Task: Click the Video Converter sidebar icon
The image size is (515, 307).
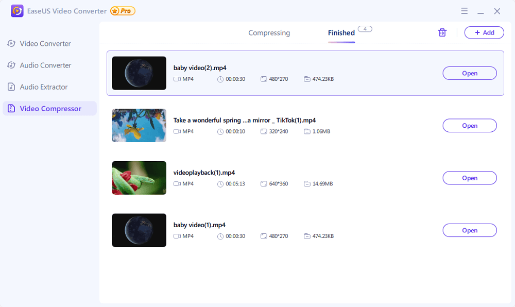Action: [x=11, y=44]
